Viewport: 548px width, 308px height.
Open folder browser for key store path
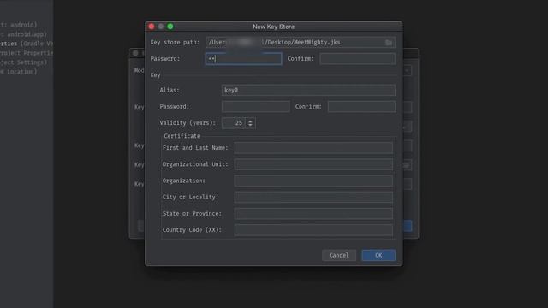389,43
